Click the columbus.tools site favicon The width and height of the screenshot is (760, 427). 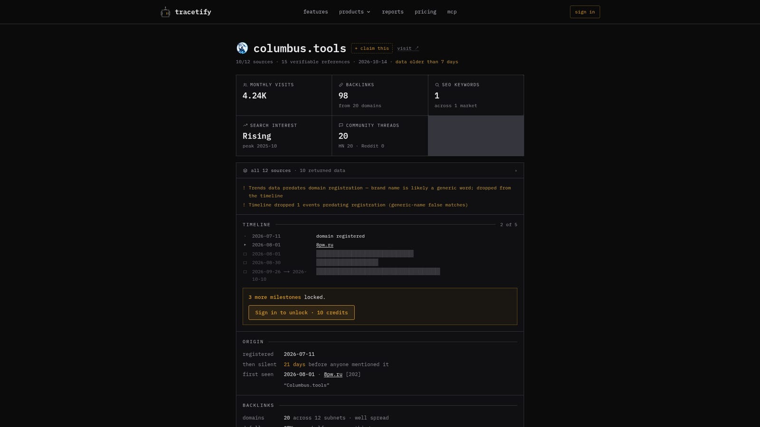pyautogui.click(x=242, y=48)
